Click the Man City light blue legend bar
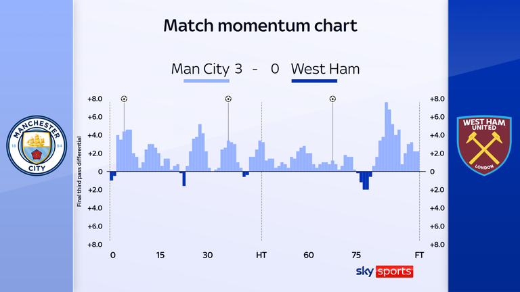Viewport: 520px width, 292px height. 207,82
